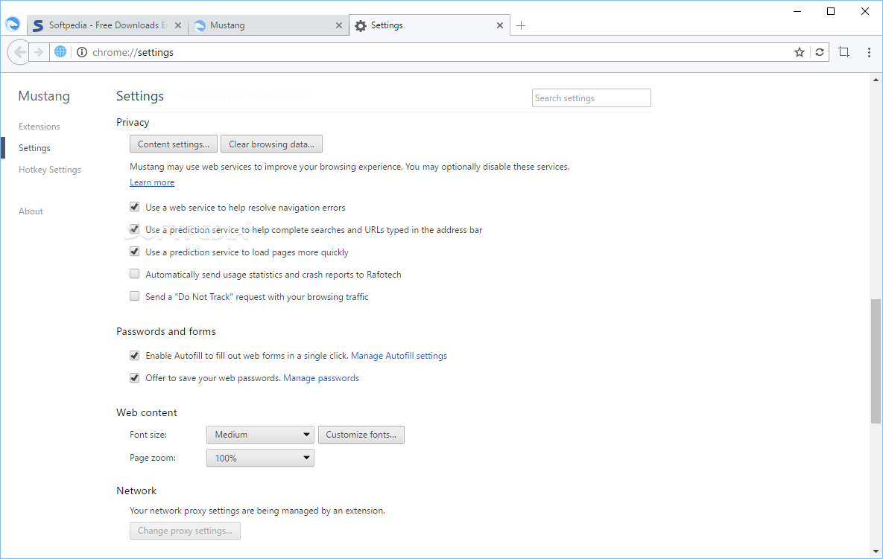Bookmark this page with the star icon
Viewport: 883px width, 559px height.
click(x=799, y=52)
